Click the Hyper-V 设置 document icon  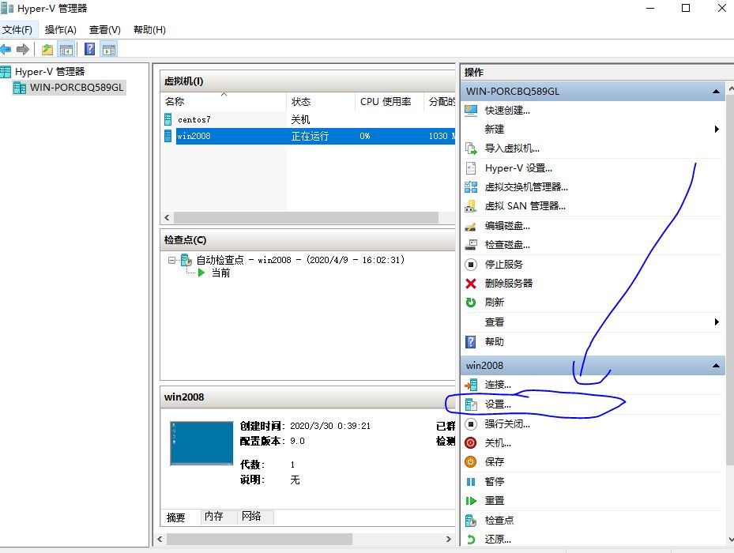pos(471,168)
